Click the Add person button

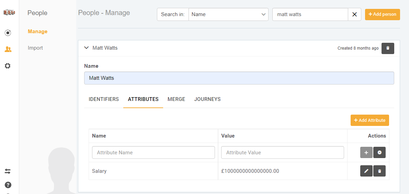[x=382, y=14]
